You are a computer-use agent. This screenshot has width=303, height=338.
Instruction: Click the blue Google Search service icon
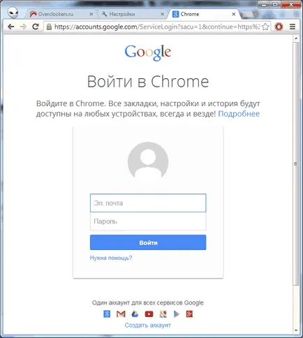(x=107, y=314)
